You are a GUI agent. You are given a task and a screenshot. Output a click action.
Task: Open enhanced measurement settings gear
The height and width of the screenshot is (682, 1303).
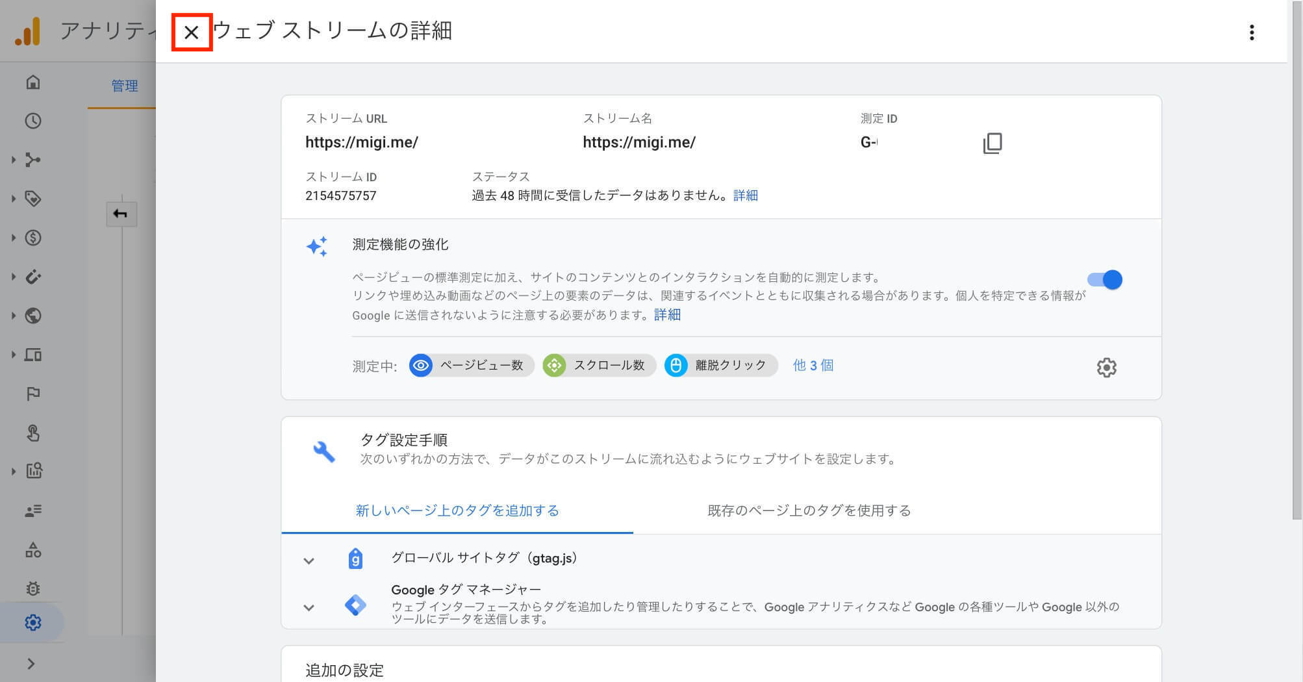pos(1106,367)
